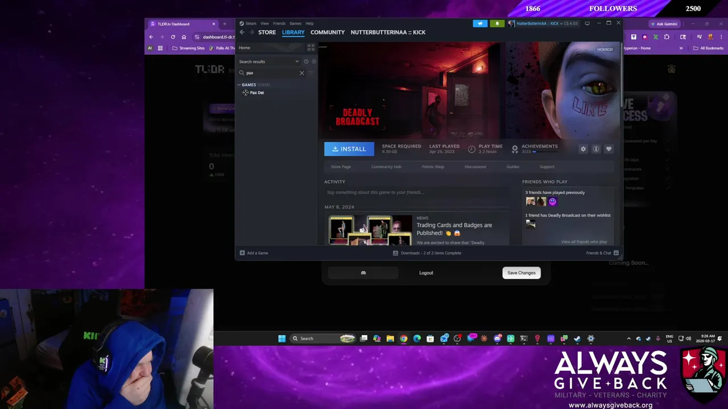Screen dimensions: 728x409
Task: Install Deadly Broadcast
Action: 349,149
